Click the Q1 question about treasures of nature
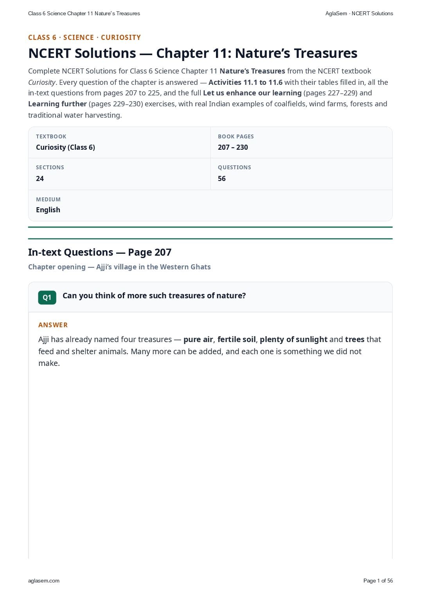Image resolution: width=421 pixels, height=595 pixels. [154, 296]
